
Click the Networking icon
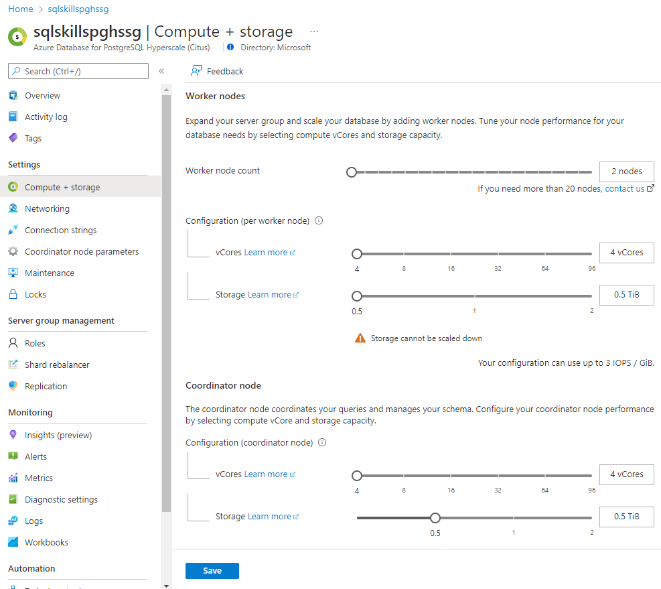click(13, 208)
